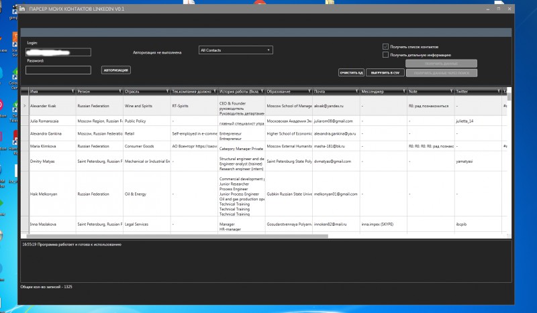Click the Авторизация не выполнена status text
The image size is (537, 313).
pyautogui.click(x=157, y=52)
